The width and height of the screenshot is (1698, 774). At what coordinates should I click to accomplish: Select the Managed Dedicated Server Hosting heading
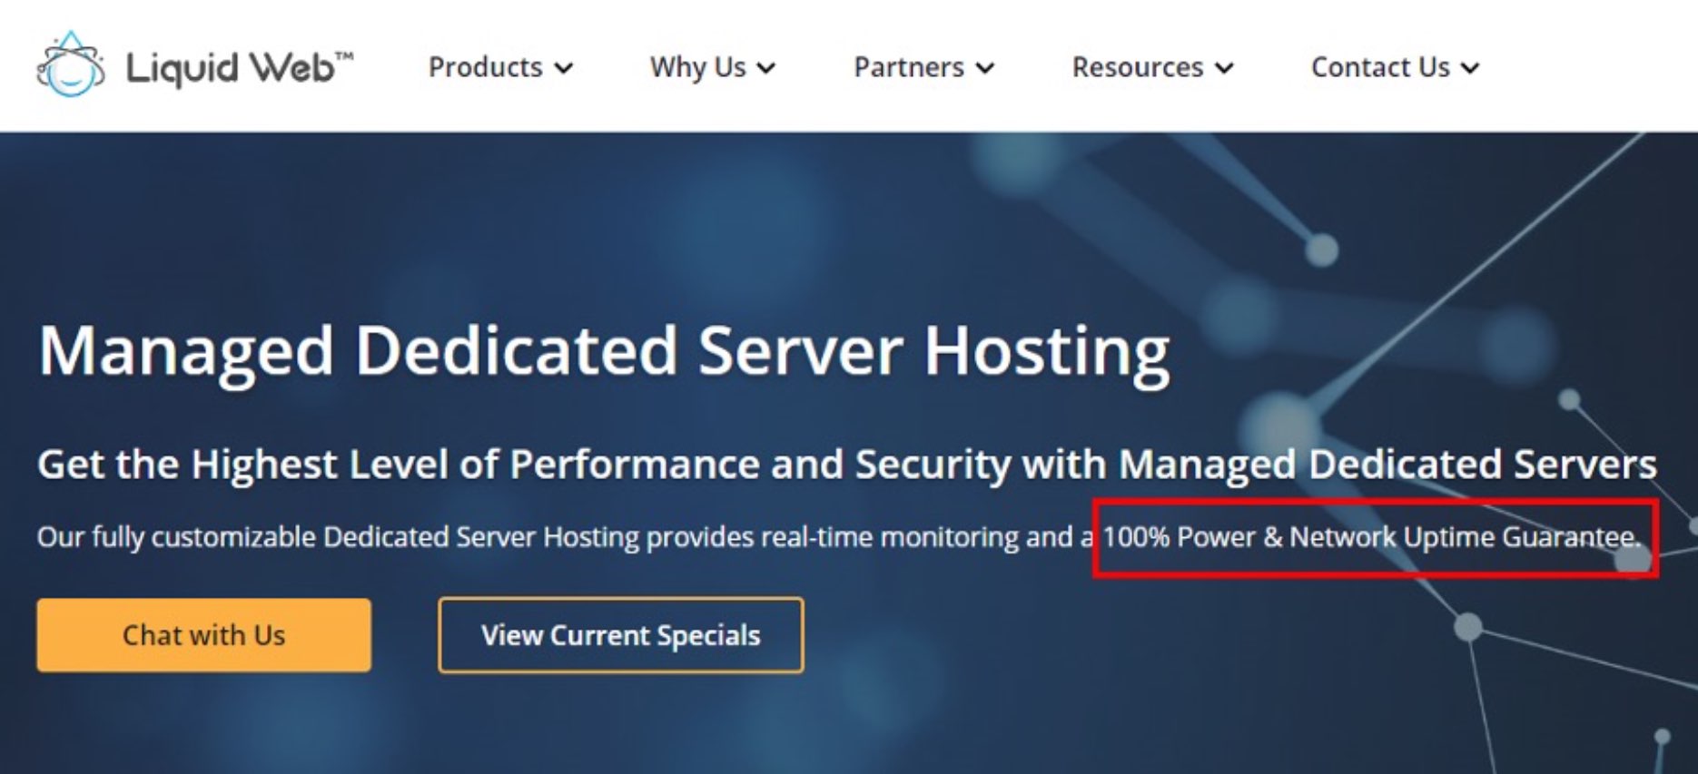pos(604,352)
